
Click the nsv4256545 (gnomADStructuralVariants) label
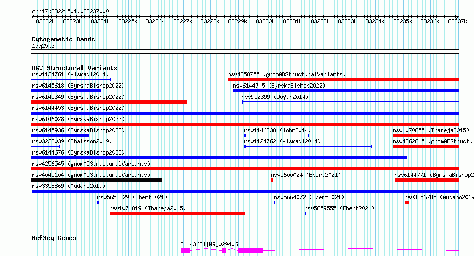point(91,164)
